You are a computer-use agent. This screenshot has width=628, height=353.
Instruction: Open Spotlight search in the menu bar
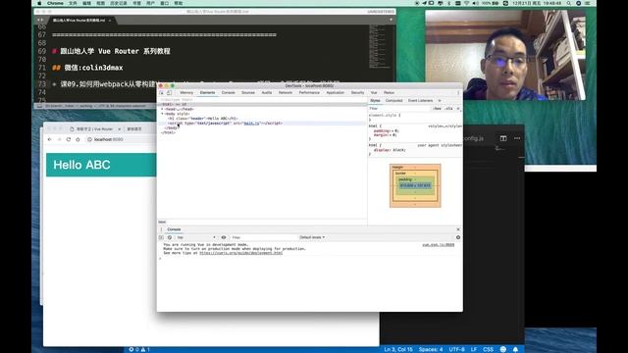[569, 3]
